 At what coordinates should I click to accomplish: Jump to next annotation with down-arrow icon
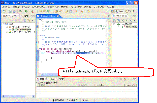point(77,11)
